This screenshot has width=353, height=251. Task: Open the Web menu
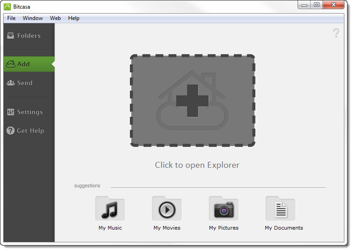click(55, 18)
